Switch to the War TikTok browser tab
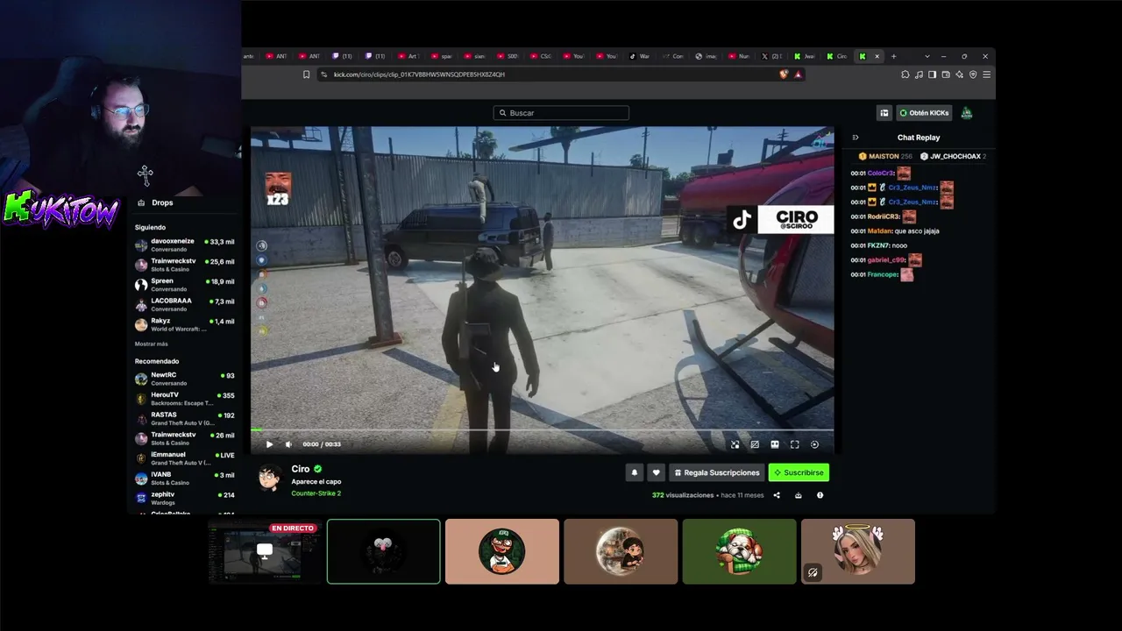Image resolution: width=1122 pixels, height=631 pixels. [x=640, y=56]
